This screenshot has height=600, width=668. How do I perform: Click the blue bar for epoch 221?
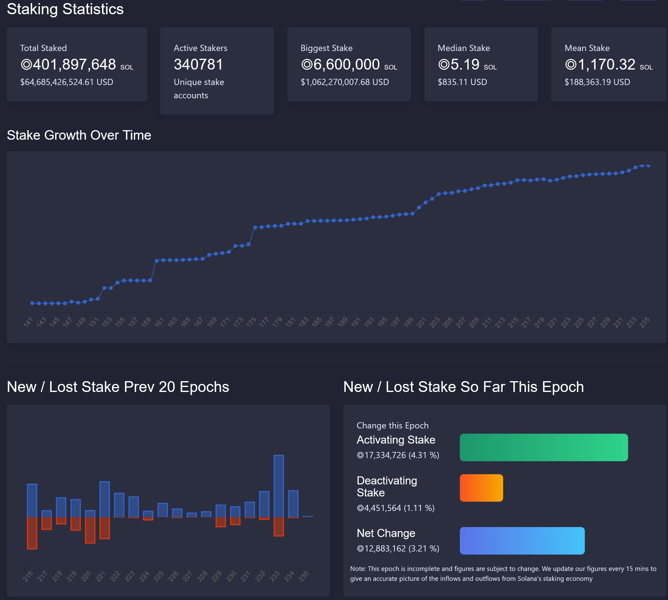(x=105, y=499)
